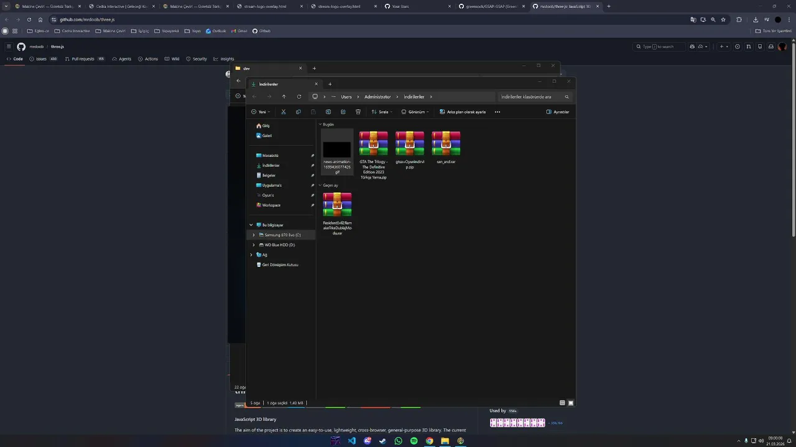This screenshot has width=796, height=447.
Task: Open Google Chrome from the taskbar
Action: click(430, 441)
